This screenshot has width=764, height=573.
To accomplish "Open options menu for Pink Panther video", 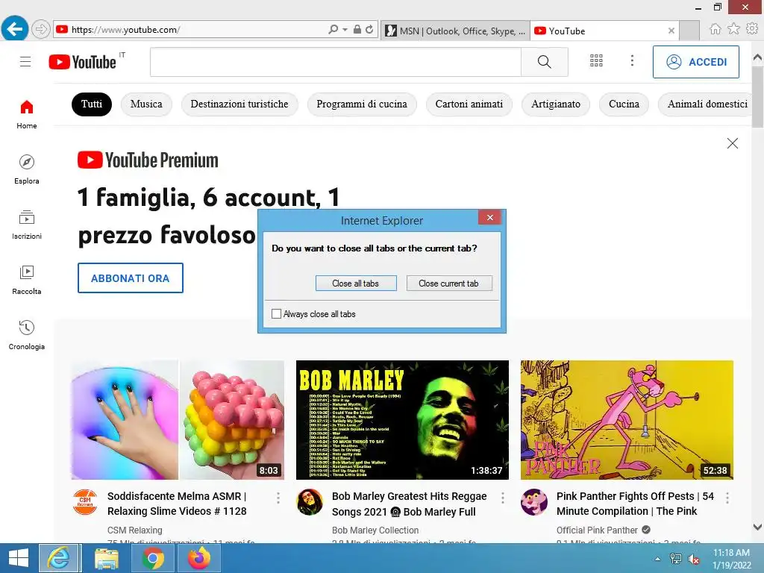I will click(x=727, y=498).
